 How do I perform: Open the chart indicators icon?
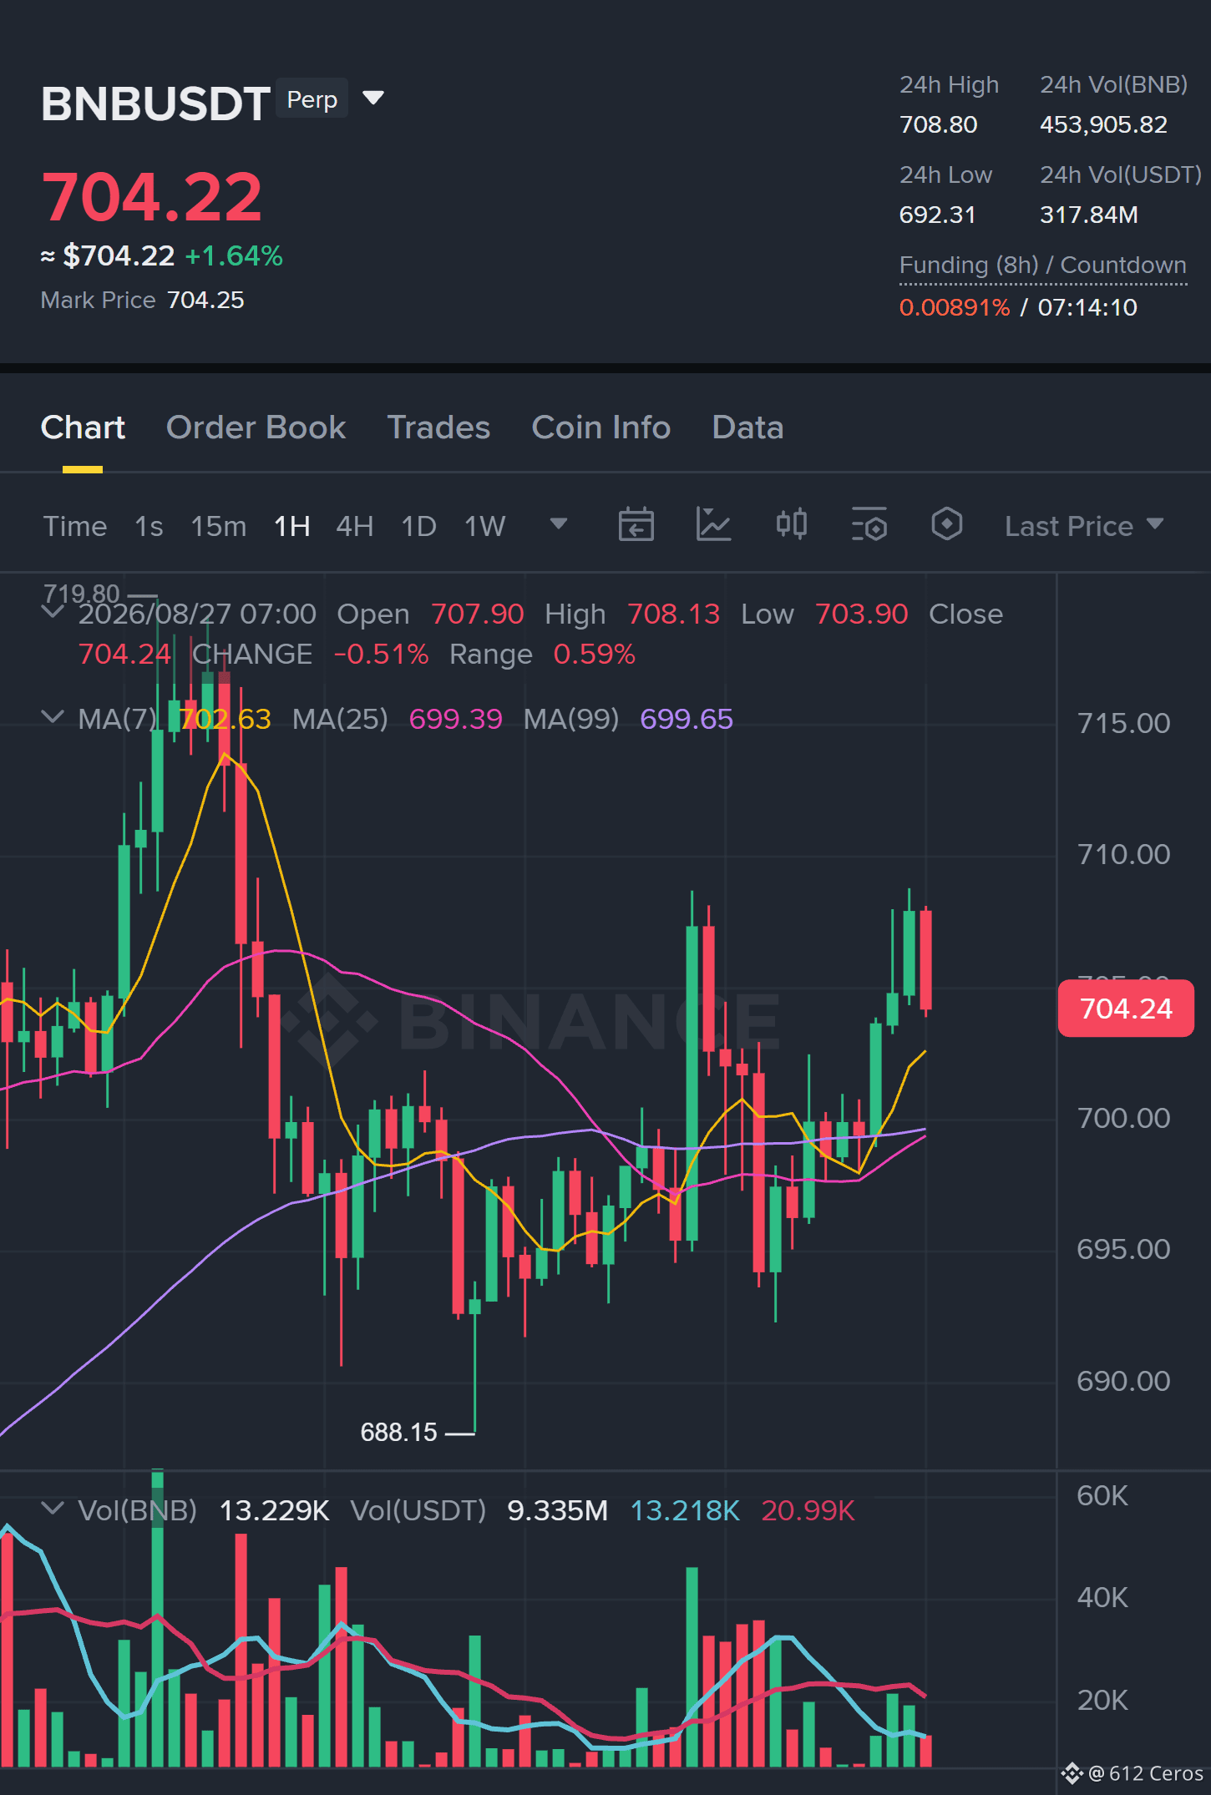point(713,525)
